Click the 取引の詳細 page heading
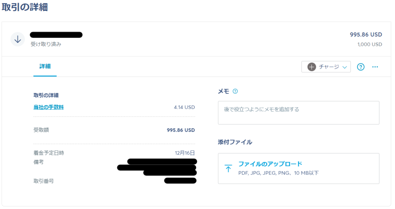Image resolution: width=395 pixels, height=209 pixels. point(25,7)
